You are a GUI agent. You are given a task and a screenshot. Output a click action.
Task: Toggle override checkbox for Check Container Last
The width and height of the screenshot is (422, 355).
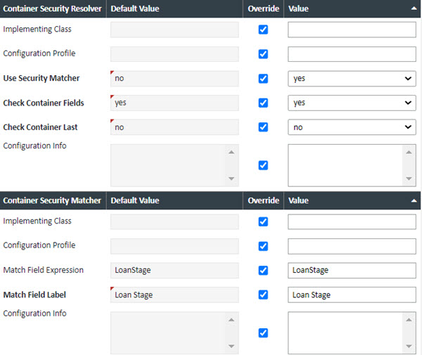[x=263, y=127]
